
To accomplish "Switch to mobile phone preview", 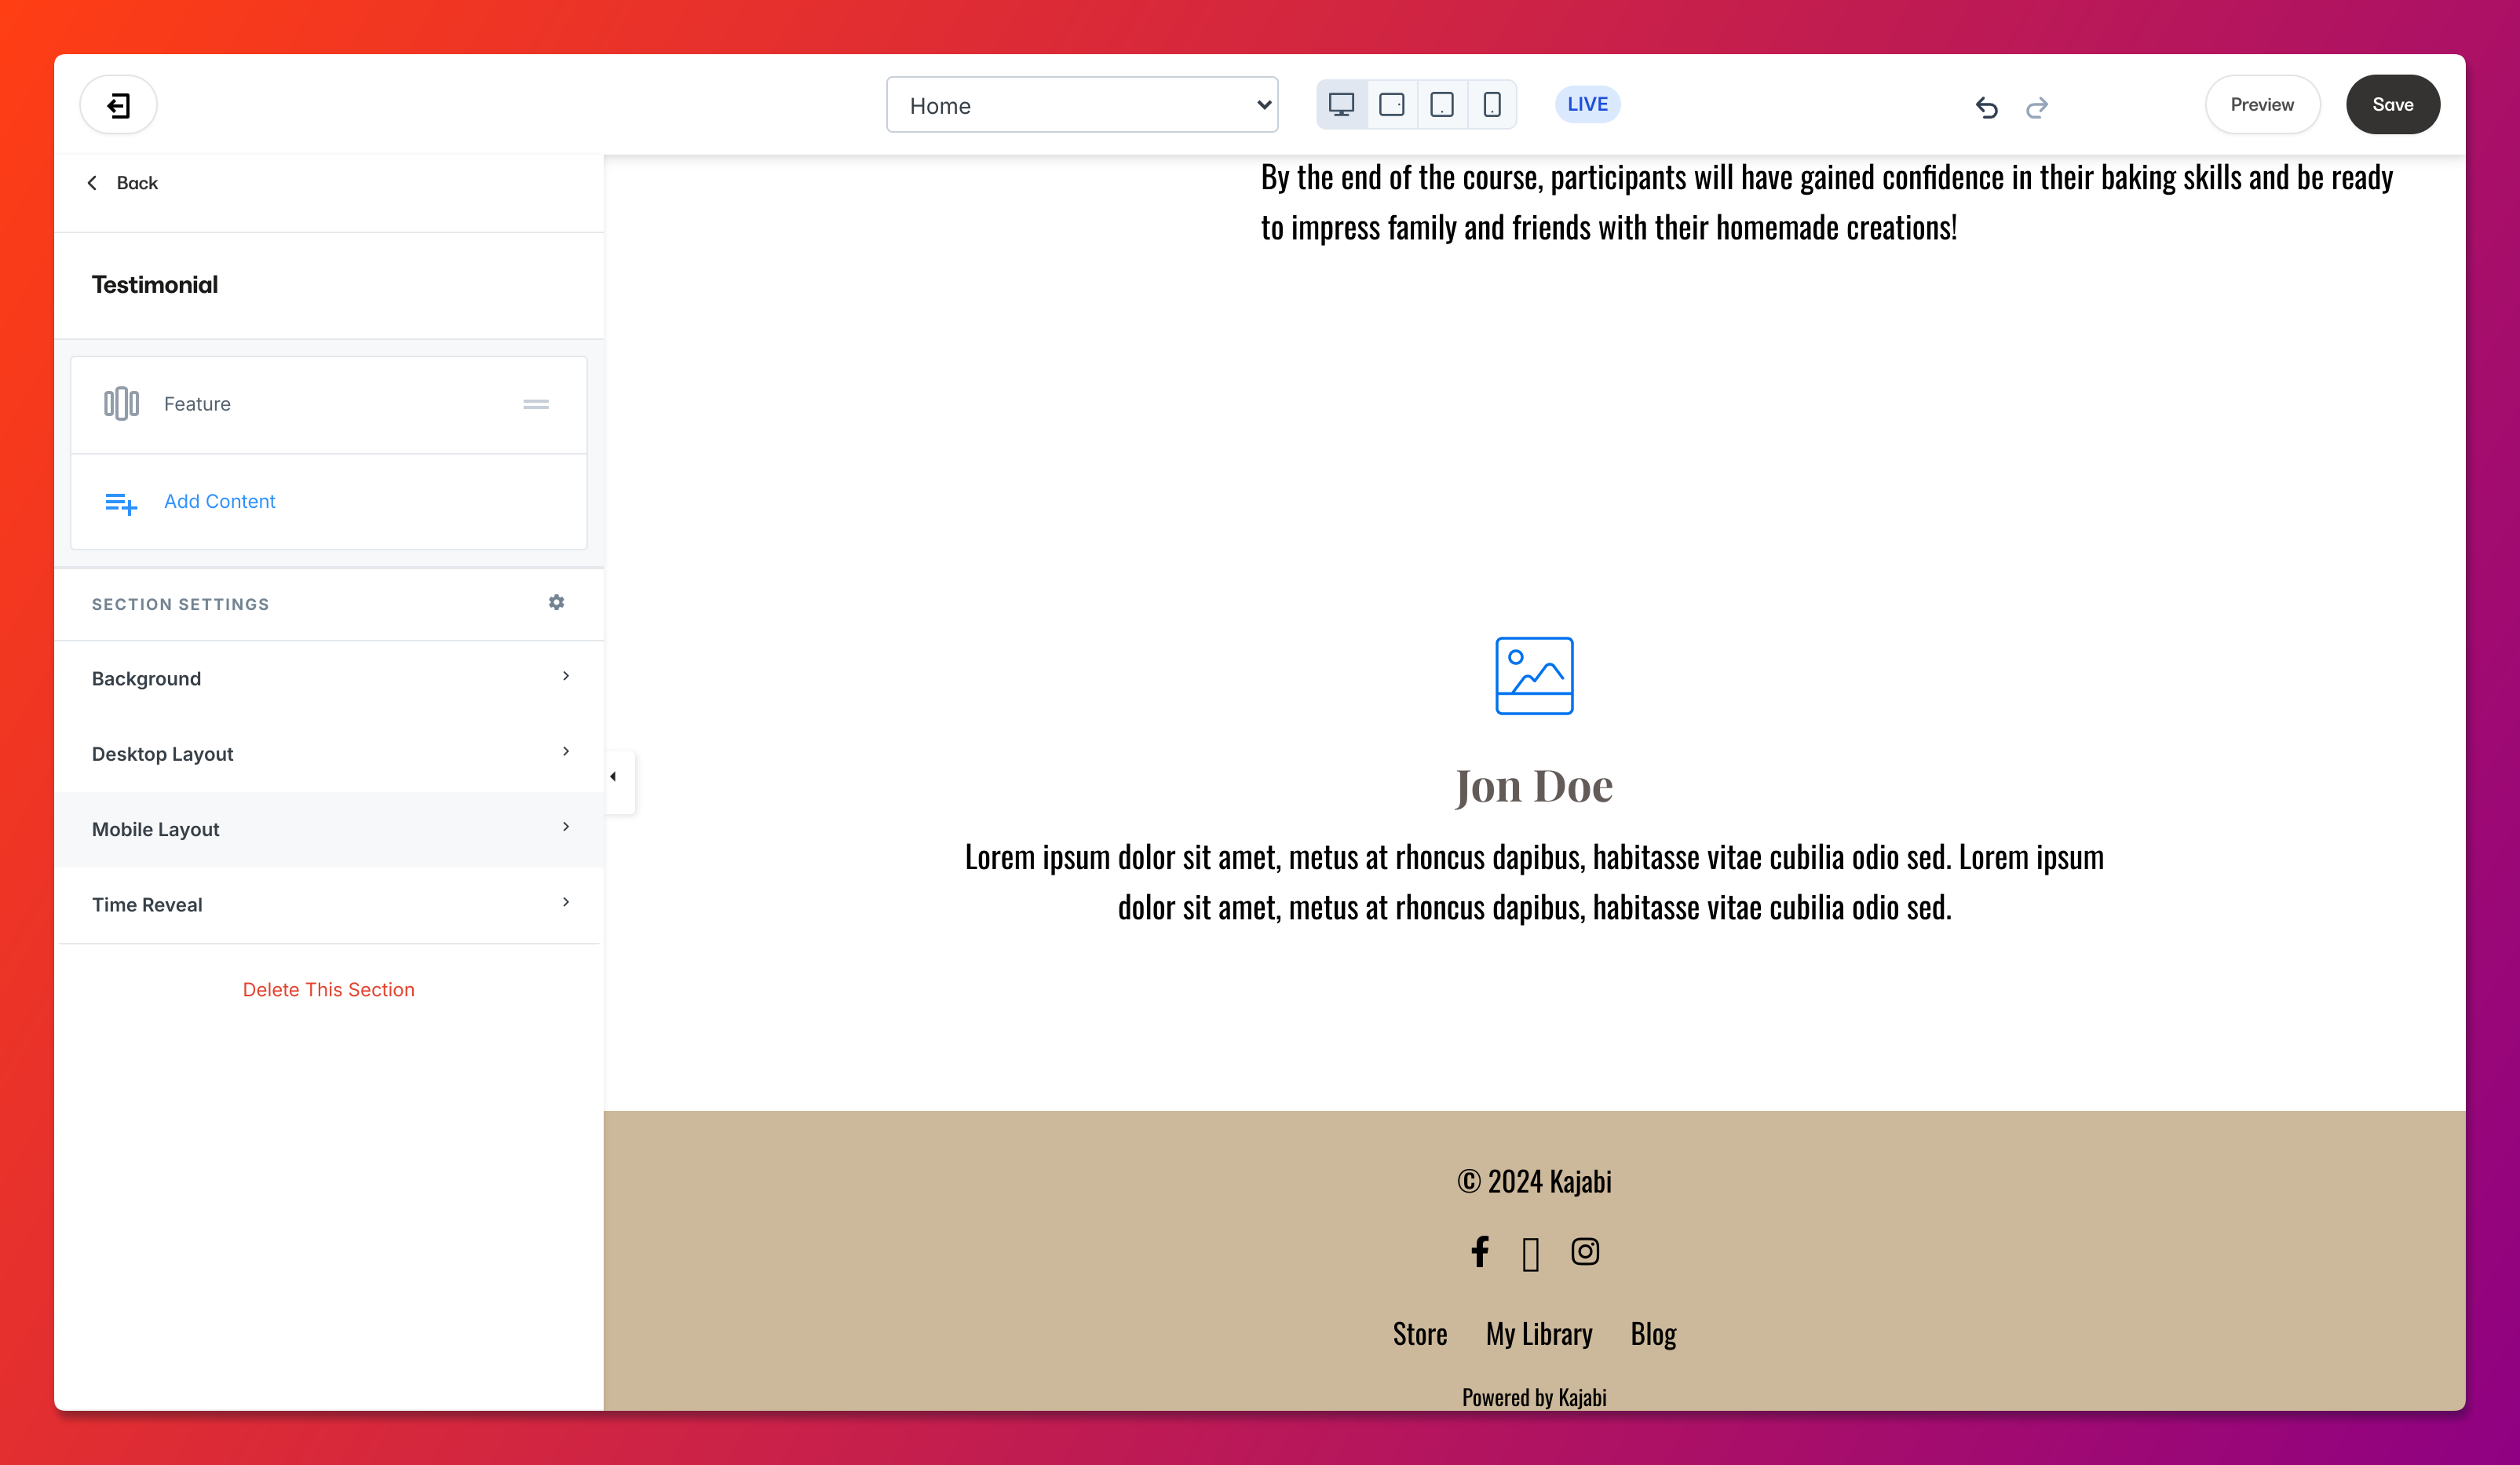I will [x=1491, y=105].
